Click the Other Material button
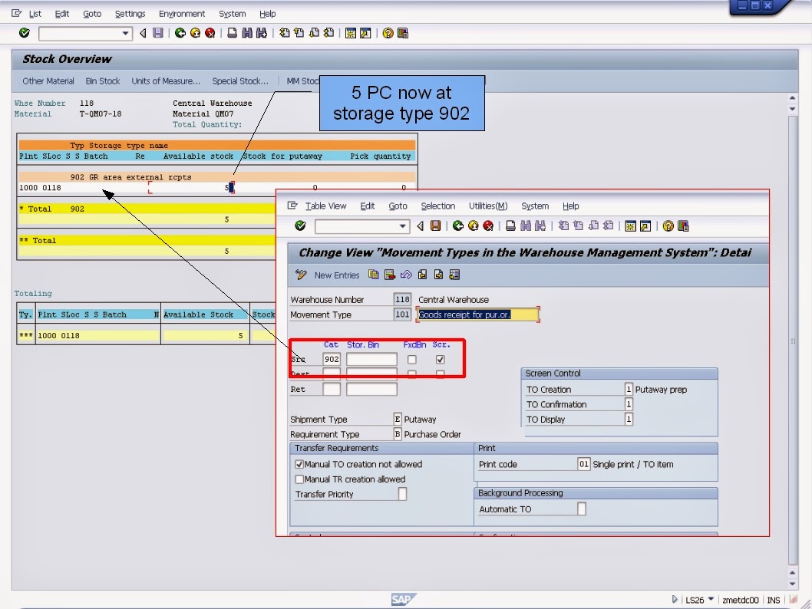 point(48,81)
